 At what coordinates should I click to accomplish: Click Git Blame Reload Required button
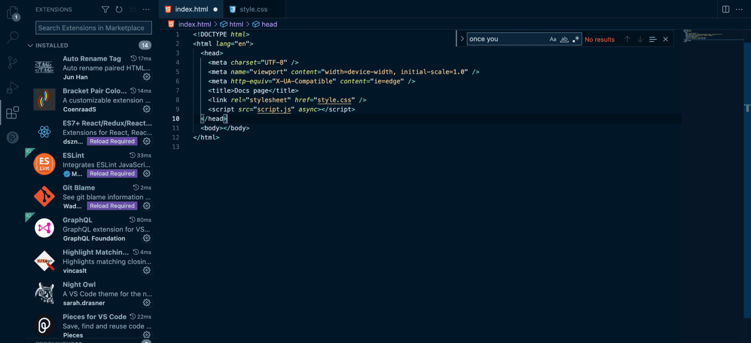pyautogui.click(x=112, y=206)
